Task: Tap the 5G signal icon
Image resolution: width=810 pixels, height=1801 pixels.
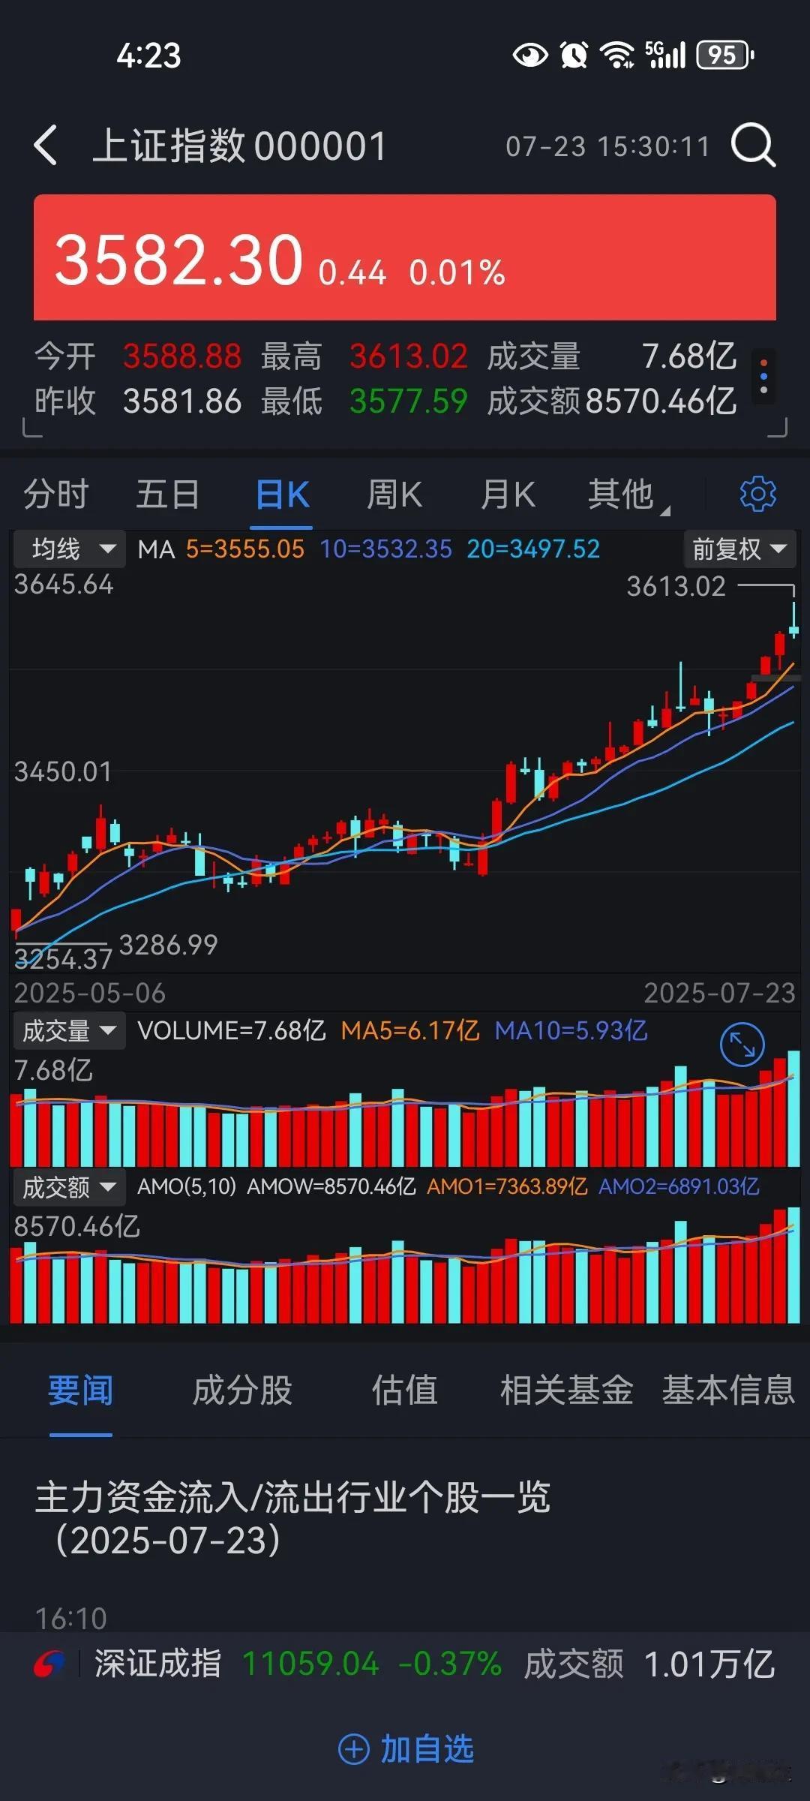Action: coord(665,55)
